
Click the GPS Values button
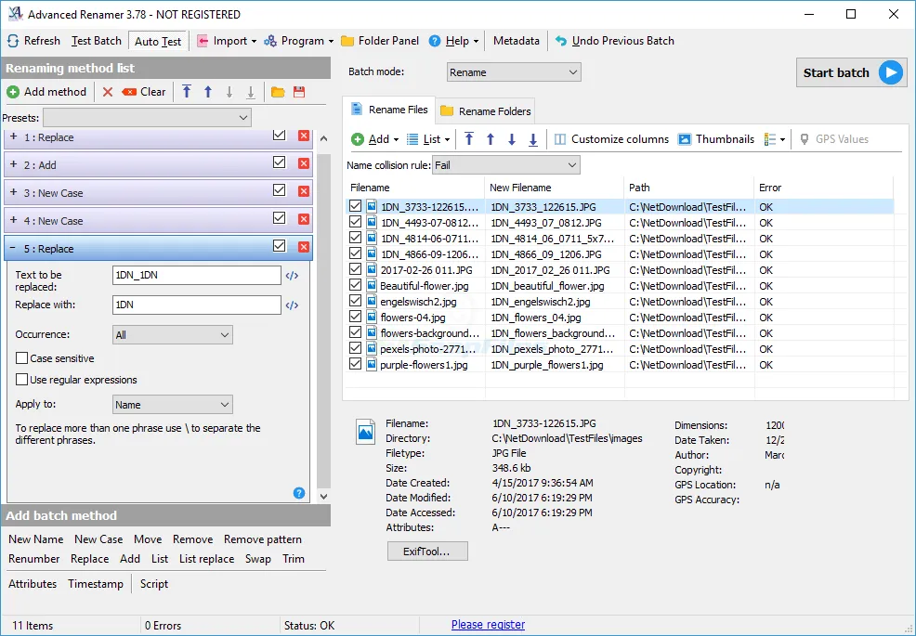pyautogui.click(x=833, y=139)
